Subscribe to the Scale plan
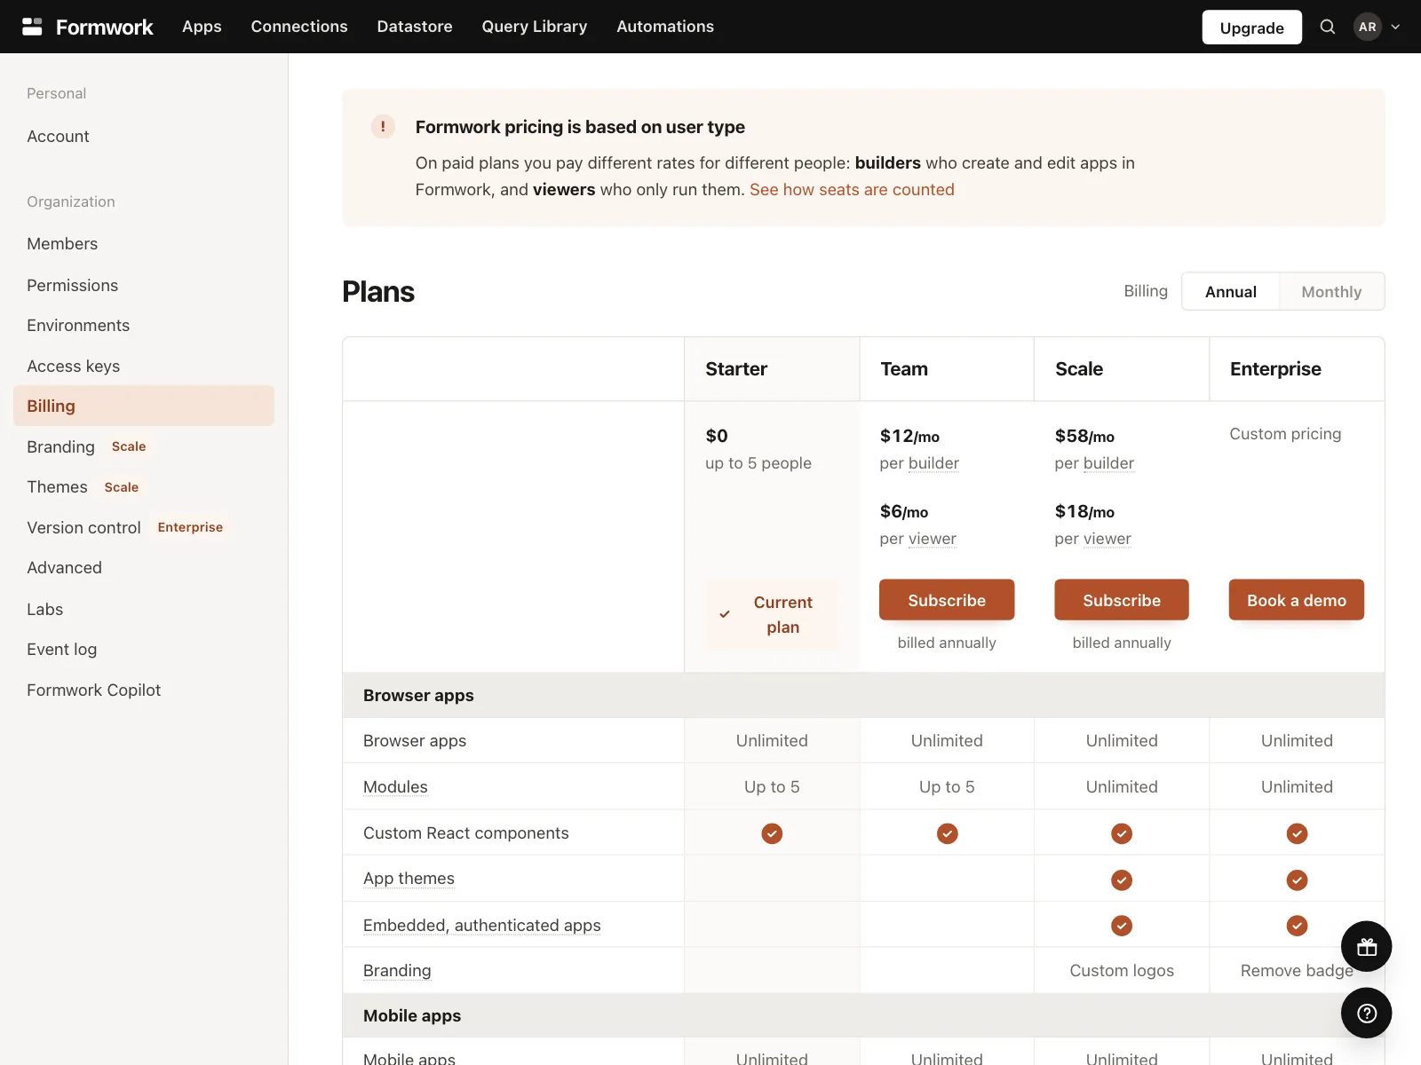Screen dimensions: 1421x1065 [1122, 600]
